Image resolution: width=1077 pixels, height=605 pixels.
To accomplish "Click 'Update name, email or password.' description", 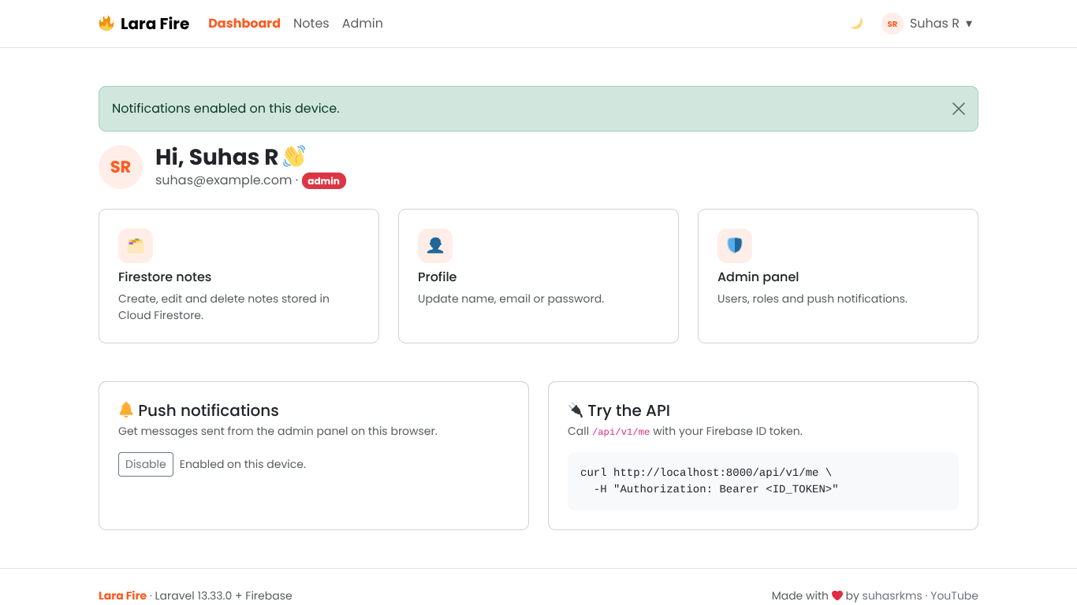I will point(511,299).
